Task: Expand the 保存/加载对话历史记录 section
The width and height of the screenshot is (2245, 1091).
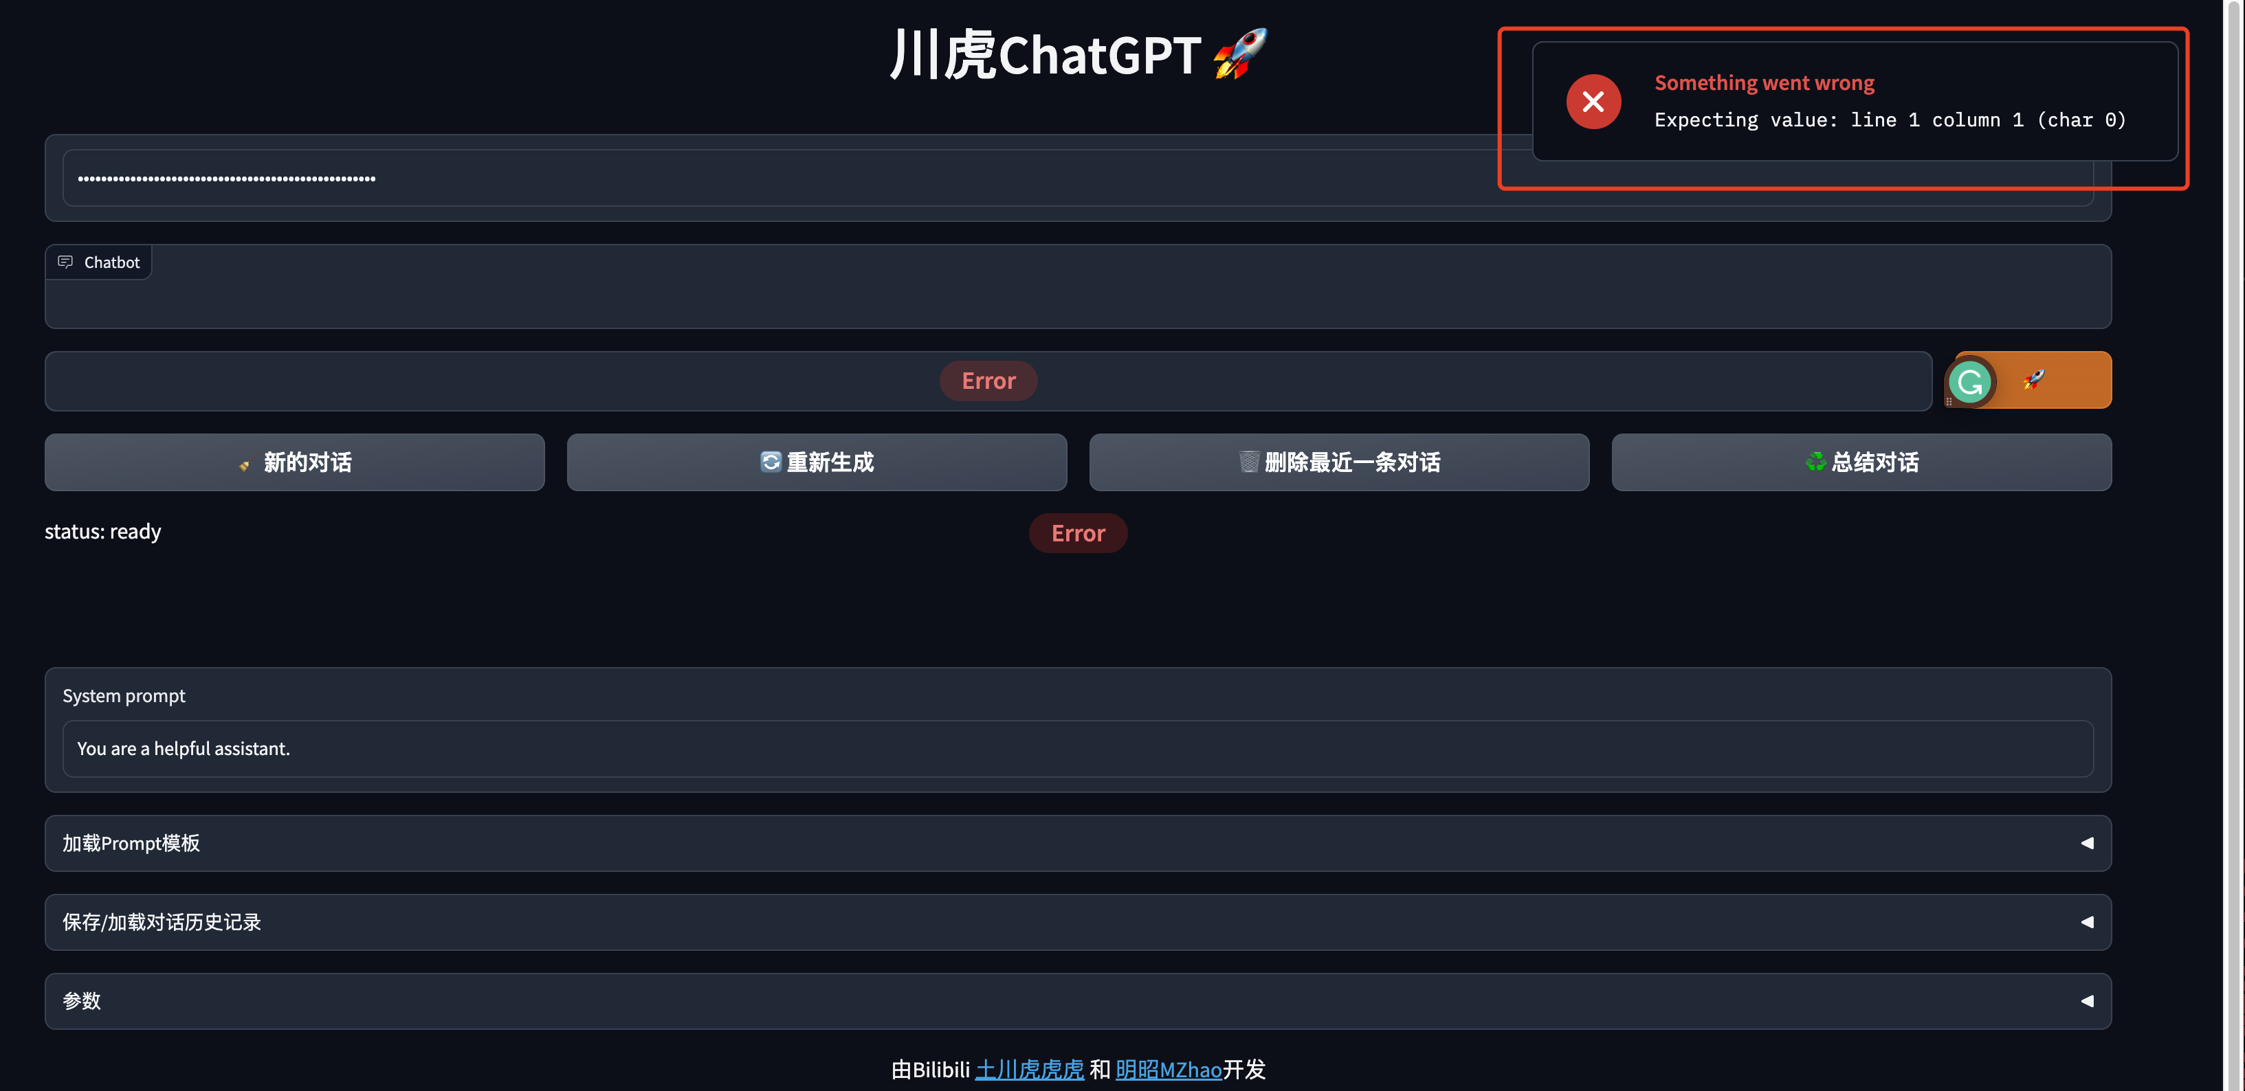Action: click(1078, 922)
